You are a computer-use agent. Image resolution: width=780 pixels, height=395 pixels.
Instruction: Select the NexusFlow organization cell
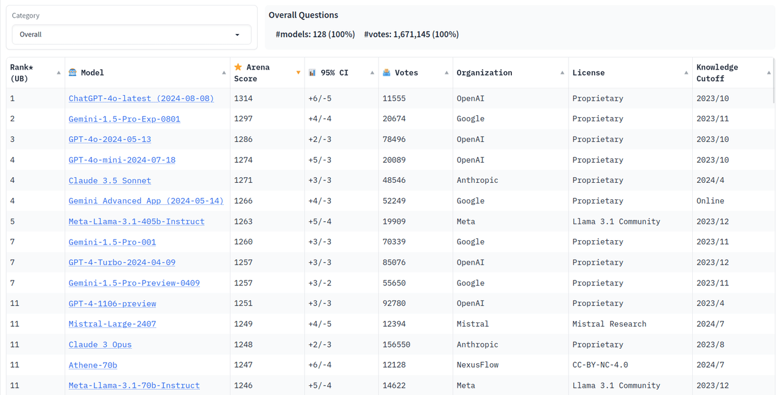(x=478, y=365)
